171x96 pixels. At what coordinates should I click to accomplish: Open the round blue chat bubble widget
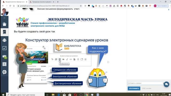[166, 84]
